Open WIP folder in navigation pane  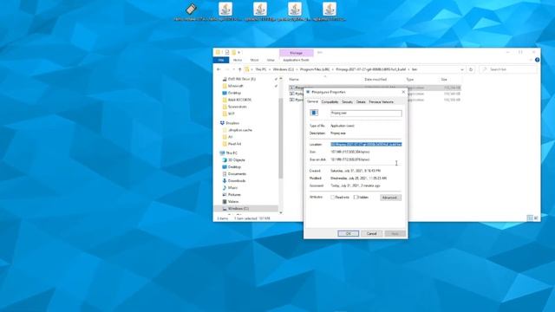[x=229, y=114]
